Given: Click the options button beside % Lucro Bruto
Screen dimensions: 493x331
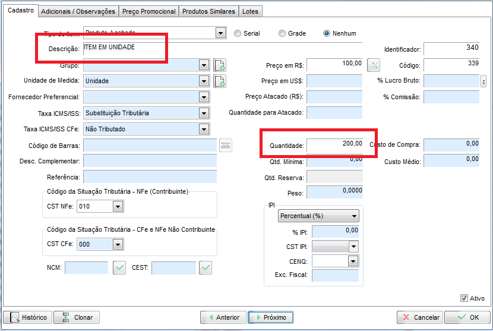Looking at the screenshot, I should point(483,81).
